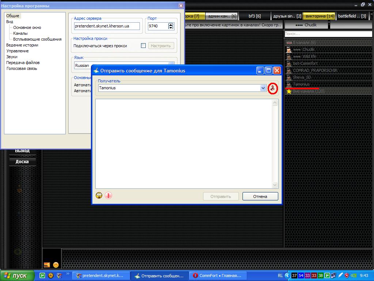
Task: Open the yellow smiley icon below the chat
Action: (x=56, y=265)
